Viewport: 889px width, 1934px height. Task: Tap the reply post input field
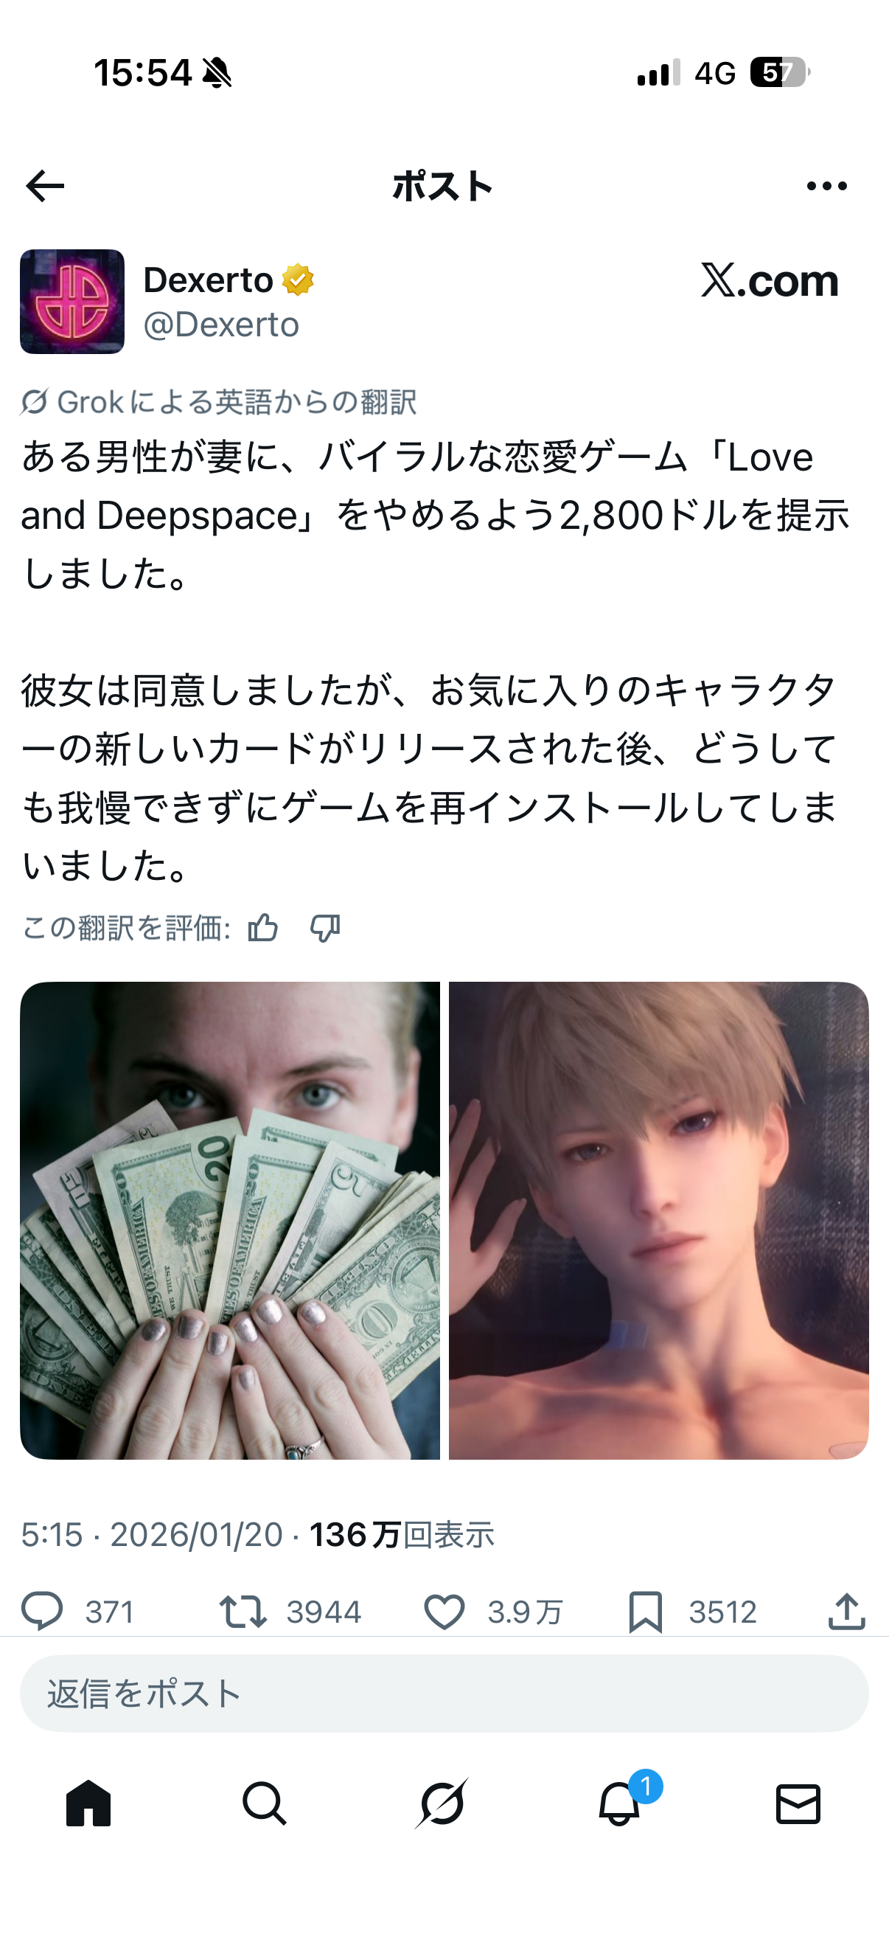[x=444, y=1694]
